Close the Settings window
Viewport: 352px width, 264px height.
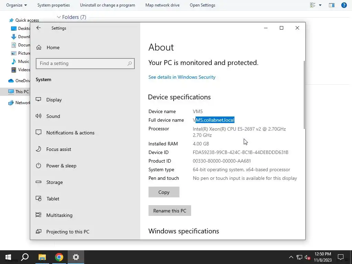tap(297, 28)
